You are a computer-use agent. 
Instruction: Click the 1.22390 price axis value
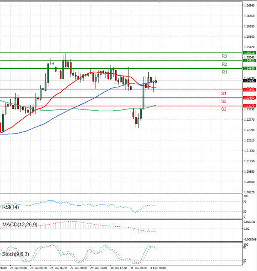(x=249, y=130)
